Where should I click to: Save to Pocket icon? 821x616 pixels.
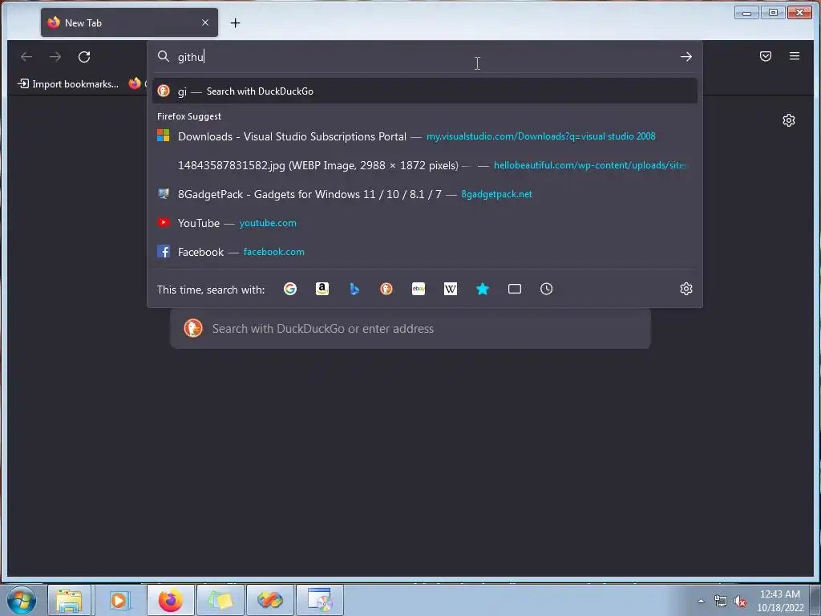pos(766,56)
